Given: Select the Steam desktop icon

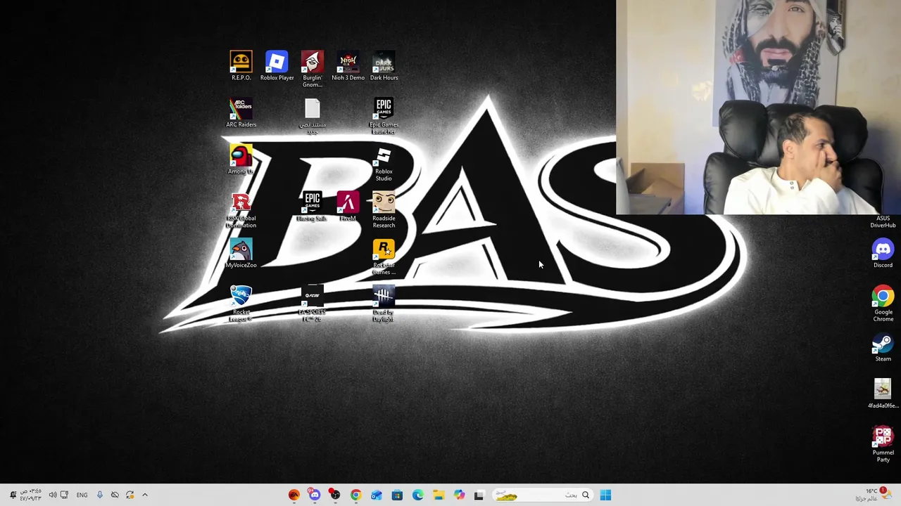Looking at the screenshot, I should (x=883, y=347).
